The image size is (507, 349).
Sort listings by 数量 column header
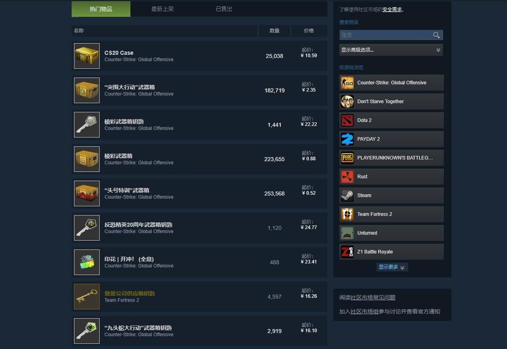[x=274, y=30]
